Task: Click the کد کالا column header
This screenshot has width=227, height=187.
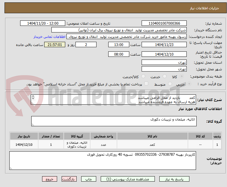Action: [x=200, y=136]
